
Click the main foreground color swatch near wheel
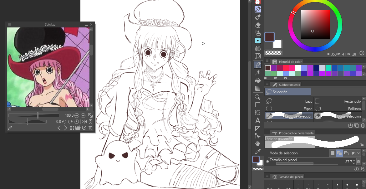(x=269, y=37)
